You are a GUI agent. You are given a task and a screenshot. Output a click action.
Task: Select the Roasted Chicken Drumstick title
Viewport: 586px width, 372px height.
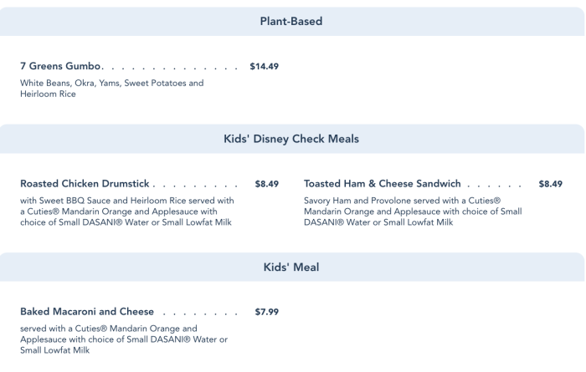(x=85, y=184)
